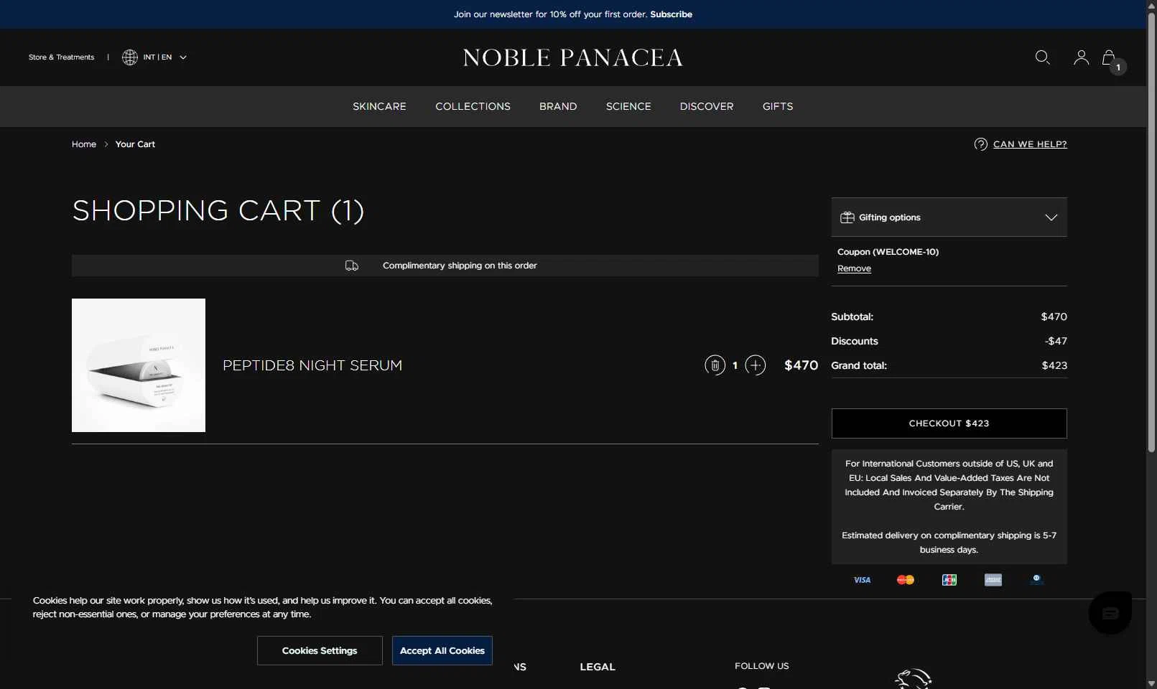Click the Follow Us footer heading

(761, 666)
